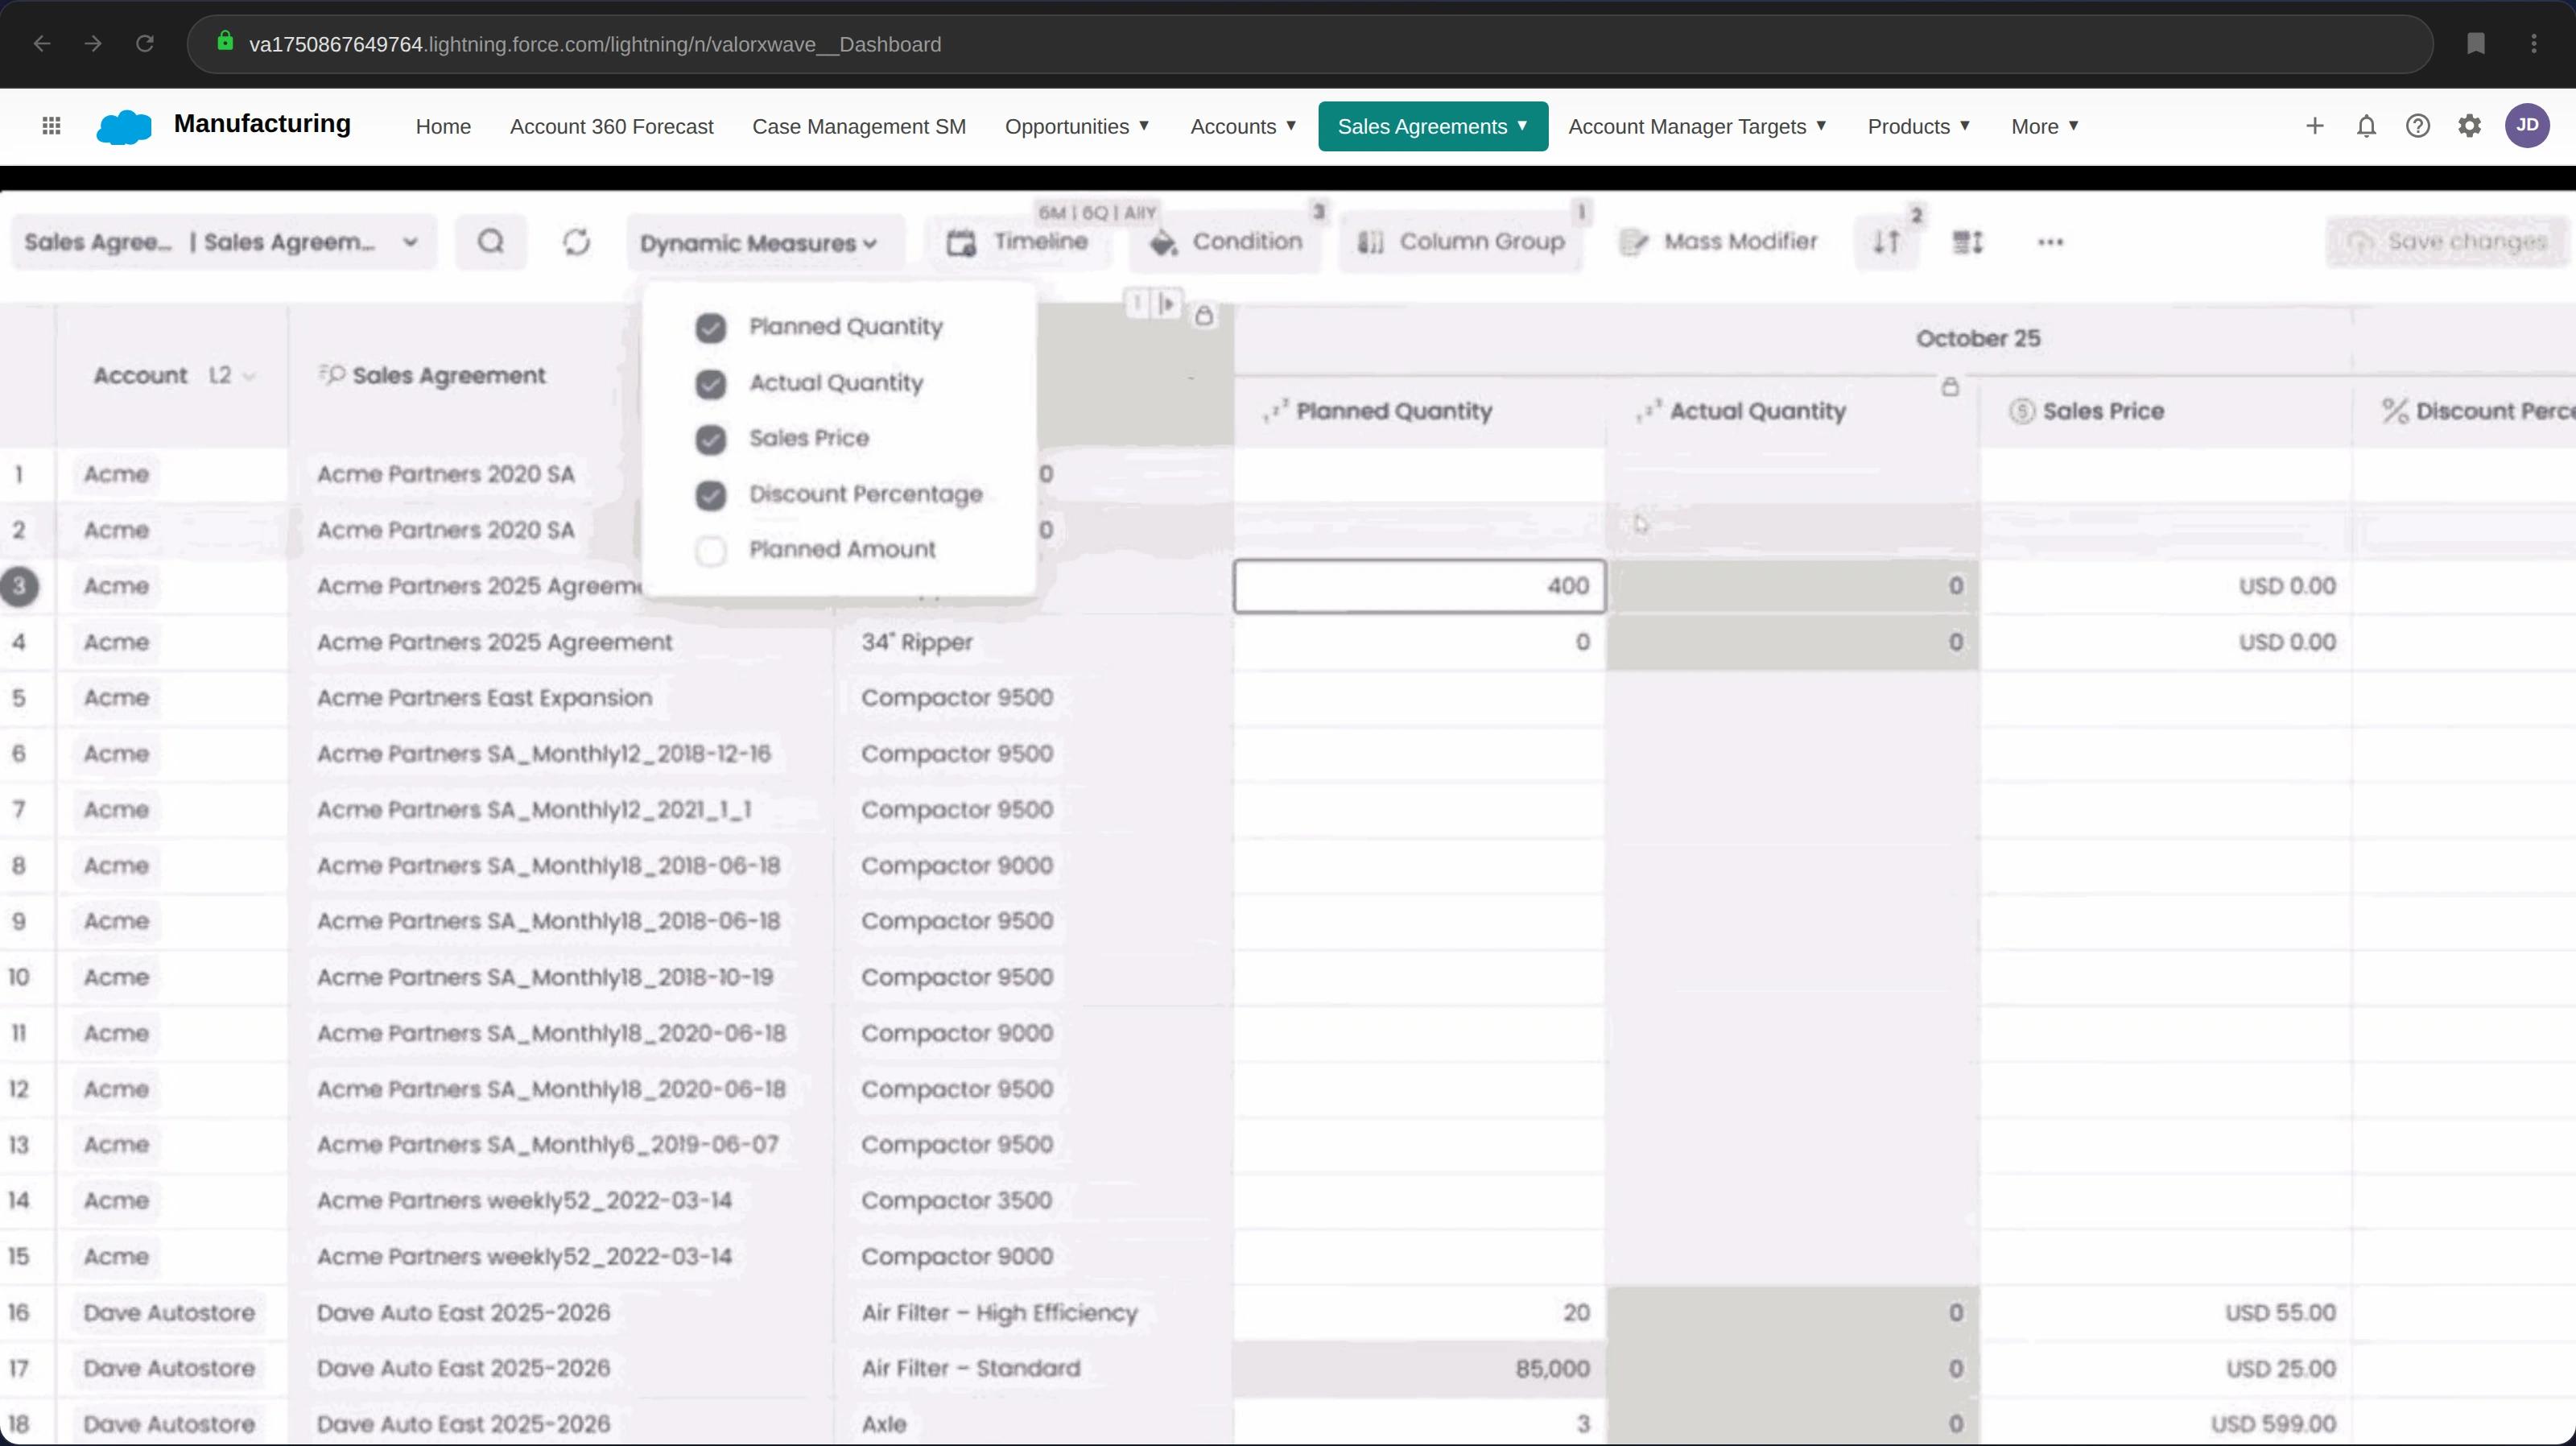The height and width of the screenshot is (1446, 2576).
Task: Open the JD user profile avatar
Action: 2527,126
